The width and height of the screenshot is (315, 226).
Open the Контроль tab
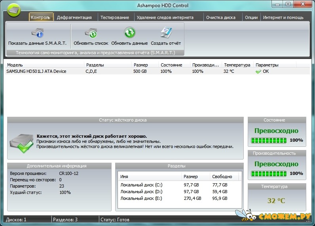41,17
